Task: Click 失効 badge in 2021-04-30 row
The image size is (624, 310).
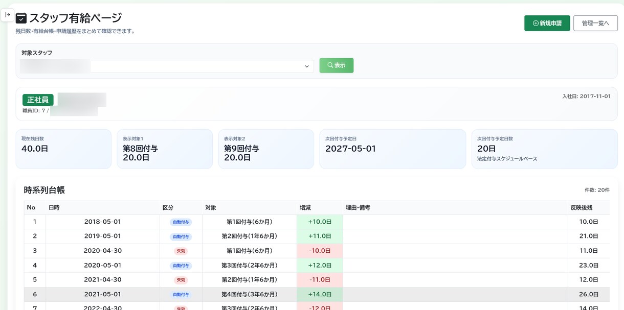Action: 181,280
